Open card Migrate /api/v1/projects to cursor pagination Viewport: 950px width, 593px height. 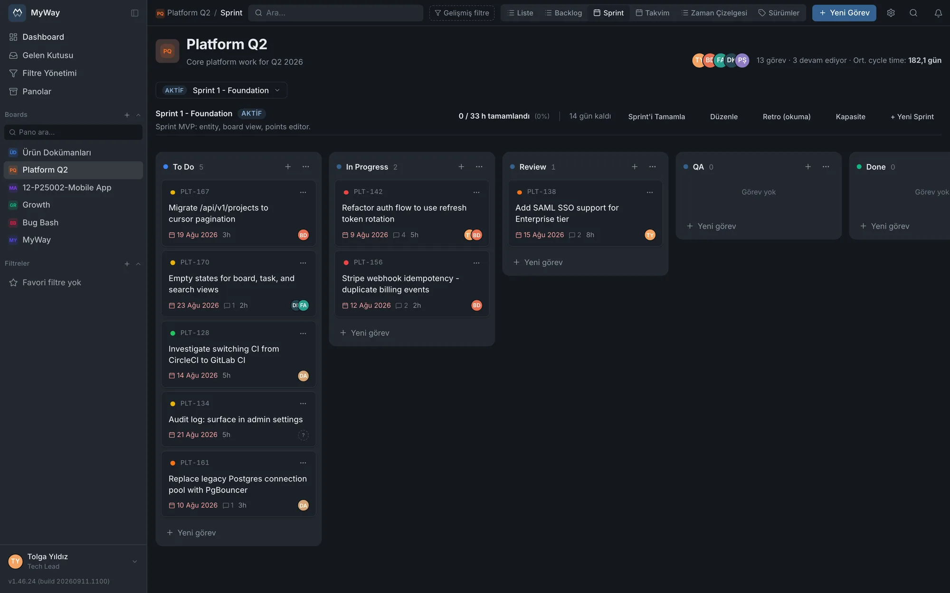tap(238, 213)
